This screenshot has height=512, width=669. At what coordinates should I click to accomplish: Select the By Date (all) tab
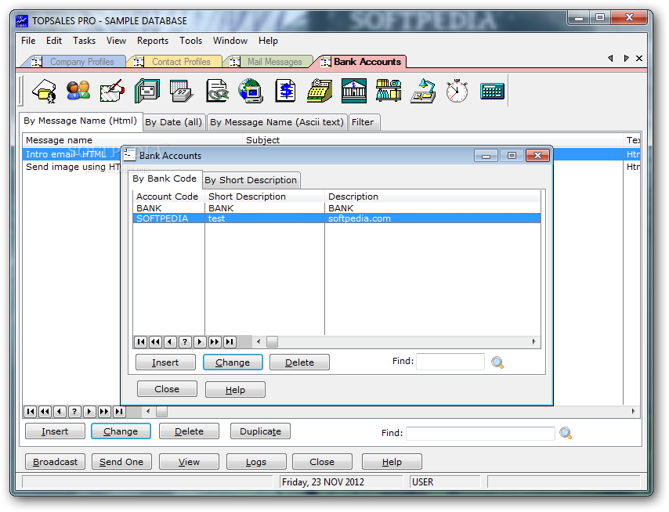[x=173, y=122]
